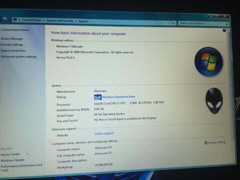Click the address bar refresh button

[173, 23]
